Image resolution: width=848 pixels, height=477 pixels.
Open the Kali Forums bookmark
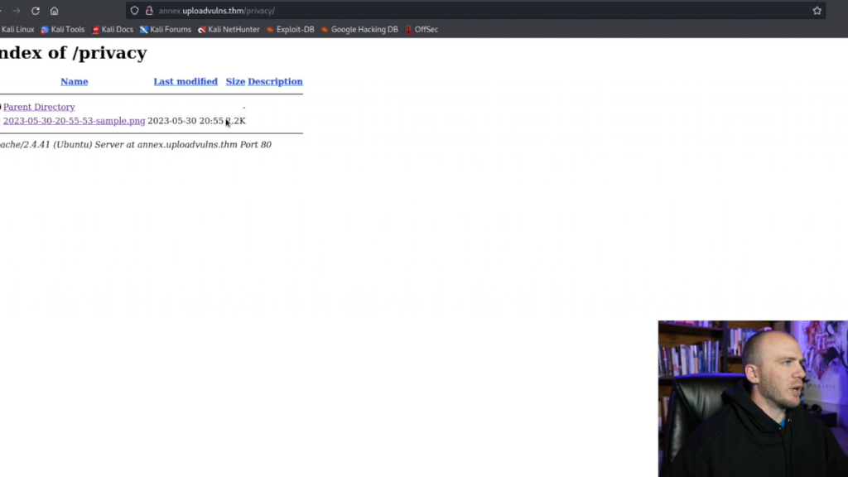click(x=166, y=30)
